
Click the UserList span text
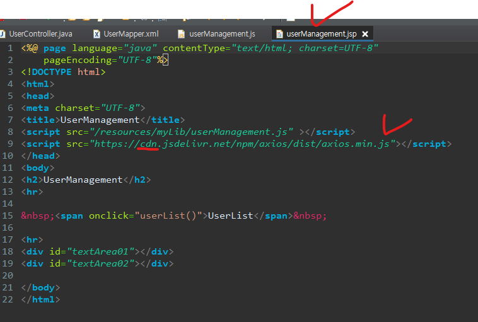coord(230,216)
